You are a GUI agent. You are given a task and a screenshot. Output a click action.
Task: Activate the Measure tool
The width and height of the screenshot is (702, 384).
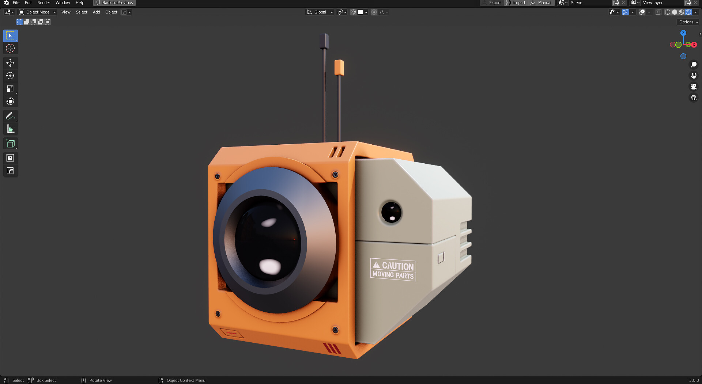tap(10, 129)
